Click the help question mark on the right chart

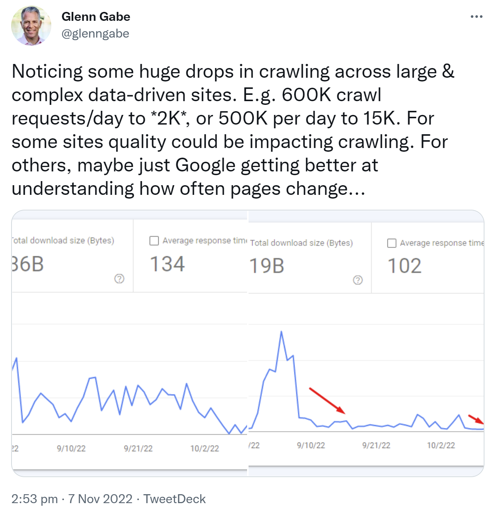357,279
